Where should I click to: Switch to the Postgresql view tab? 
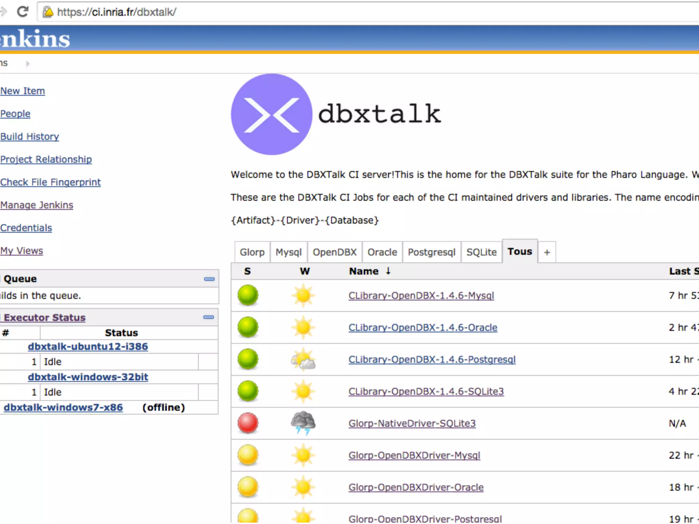tap(431, 252)
